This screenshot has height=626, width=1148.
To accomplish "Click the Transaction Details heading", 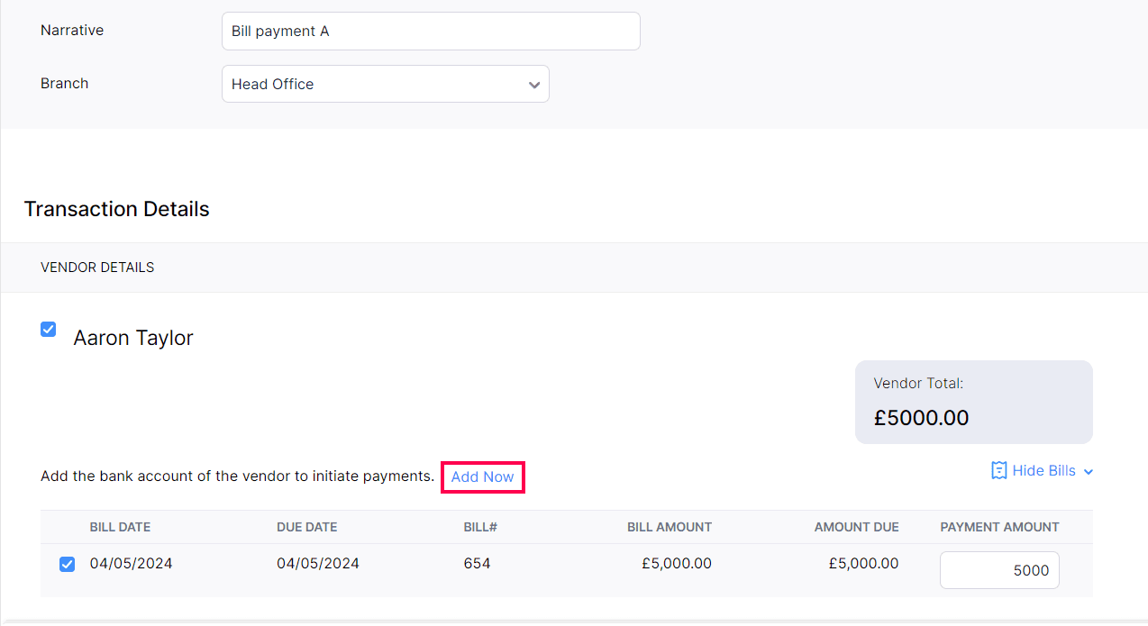I will [116, 209].
